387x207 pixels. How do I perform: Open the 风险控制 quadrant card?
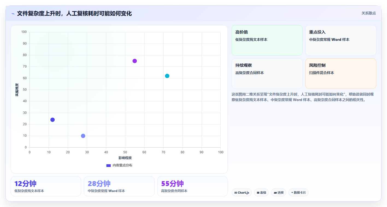(341, 74)
